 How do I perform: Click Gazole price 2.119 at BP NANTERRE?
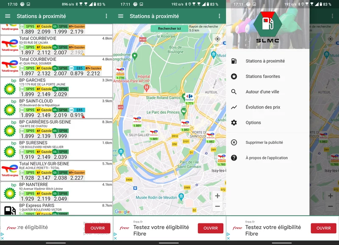click(44, 199)
